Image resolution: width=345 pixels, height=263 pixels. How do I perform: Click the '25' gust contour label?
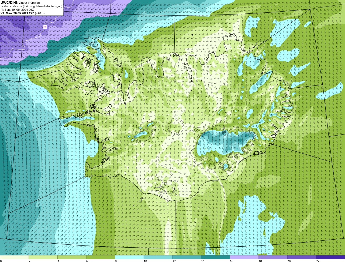(45, 27)
